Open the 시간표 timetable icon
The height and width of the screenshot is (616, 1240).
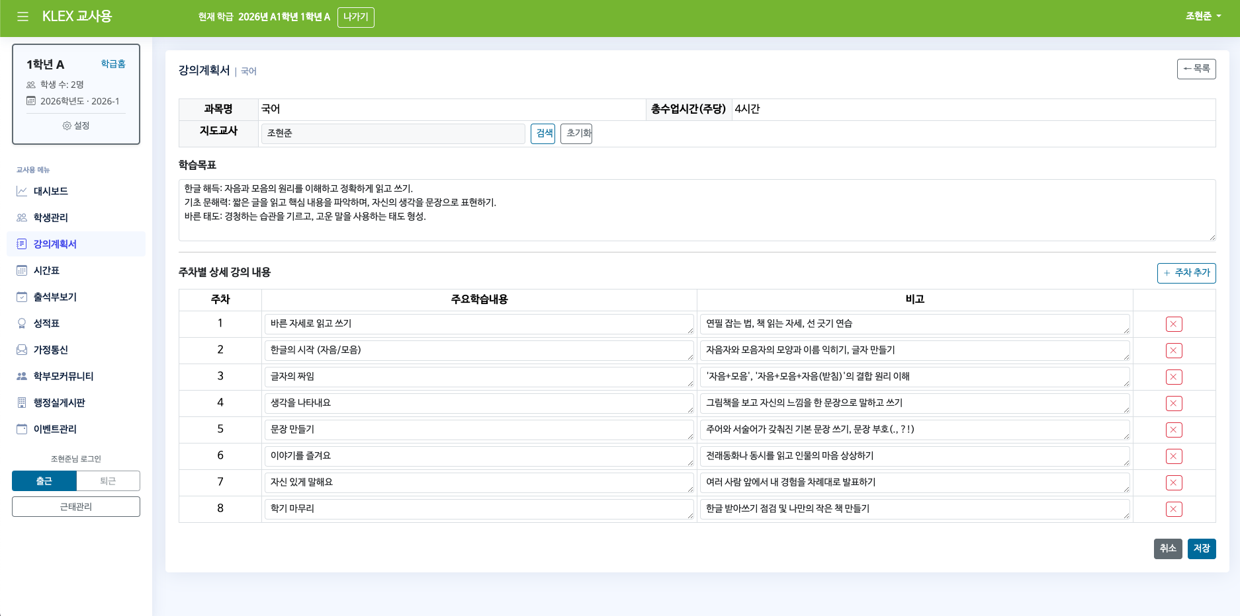pos(20,270)
